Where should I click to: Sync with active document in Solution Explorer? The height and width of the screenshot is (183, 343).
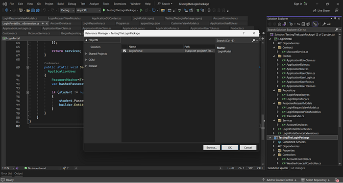298,24
